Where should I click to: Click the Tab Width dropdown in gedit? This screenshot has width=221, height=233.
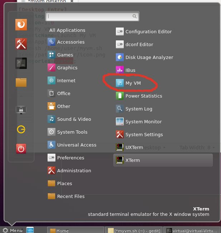coord(197,147)
